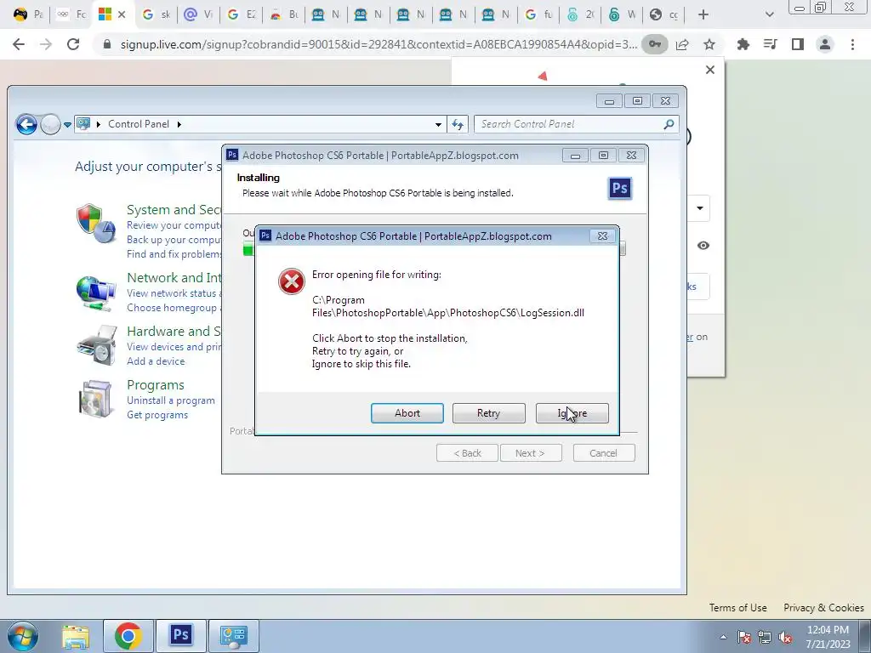Refresh the Control Panel address bar
Image resolution: width=871 pixels, height=653 pixels.
458,124
